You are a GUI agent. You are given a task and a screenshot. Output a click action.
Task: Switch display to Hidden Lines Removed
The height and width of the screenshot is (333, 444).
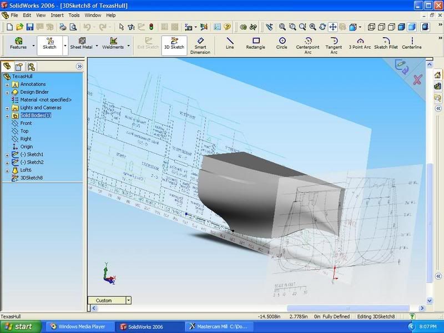pyautogui.click(x=391, y=27)
